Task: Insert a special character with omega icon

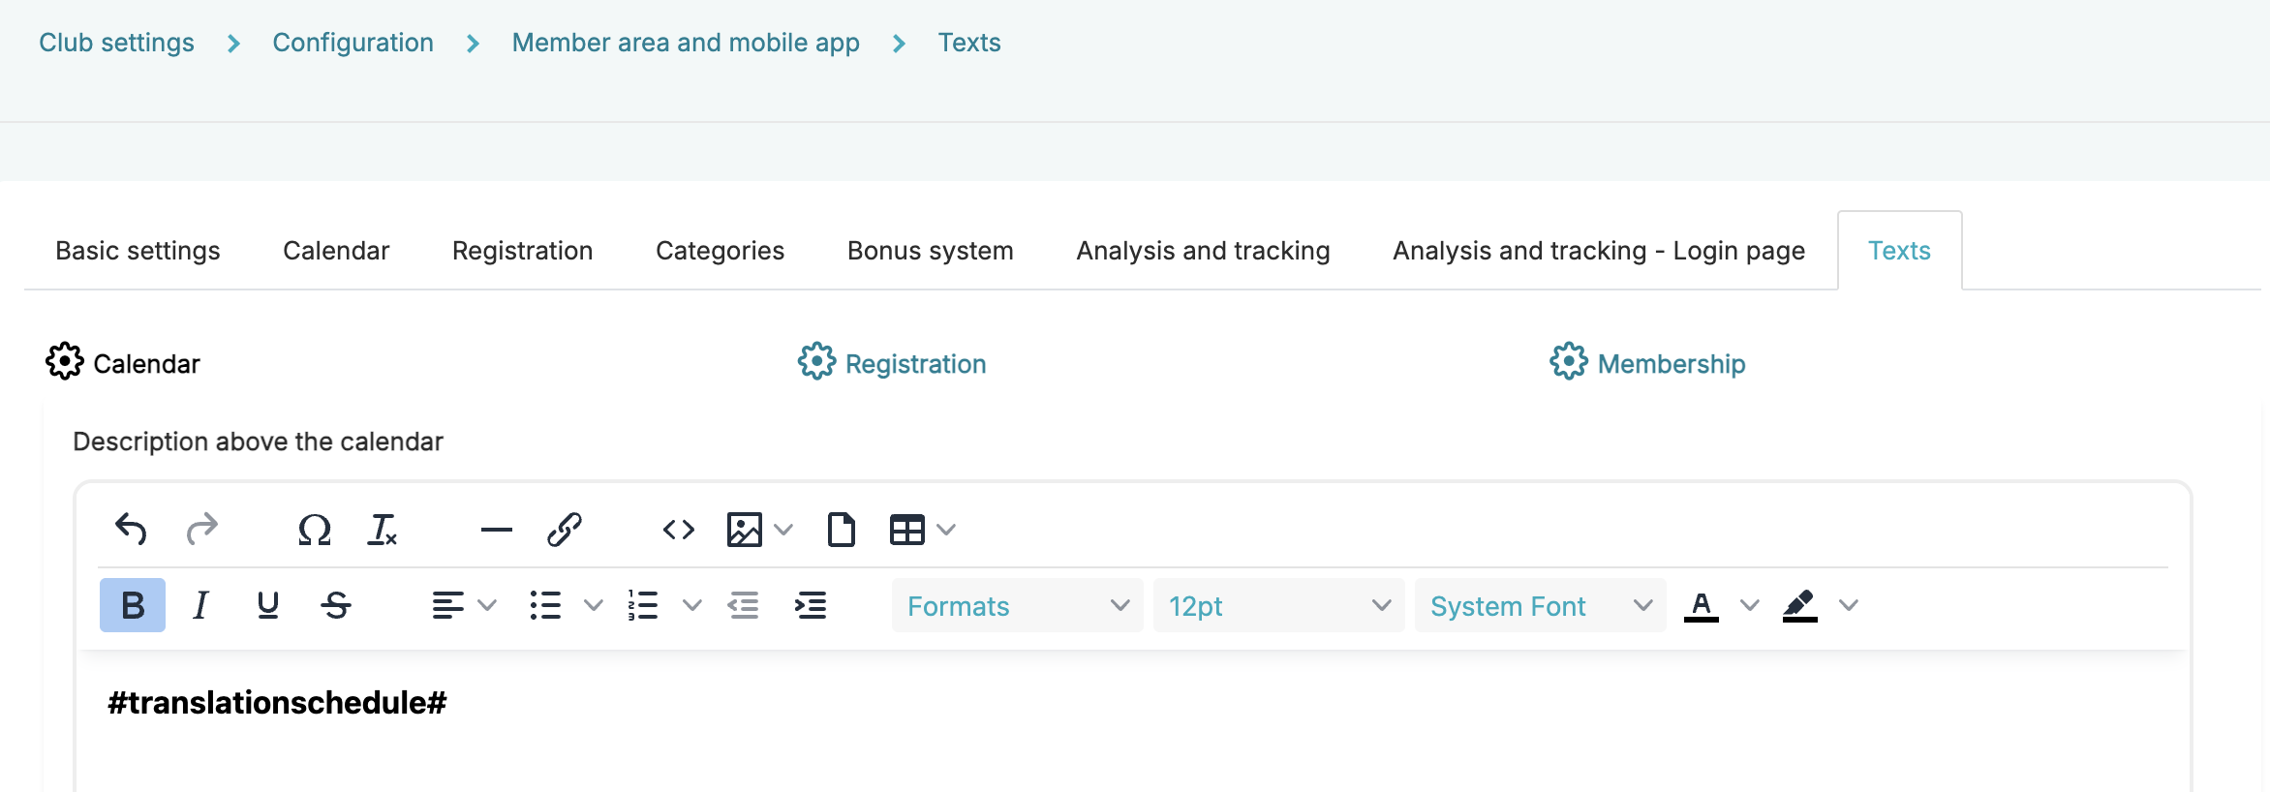Action: coord(315,530)
